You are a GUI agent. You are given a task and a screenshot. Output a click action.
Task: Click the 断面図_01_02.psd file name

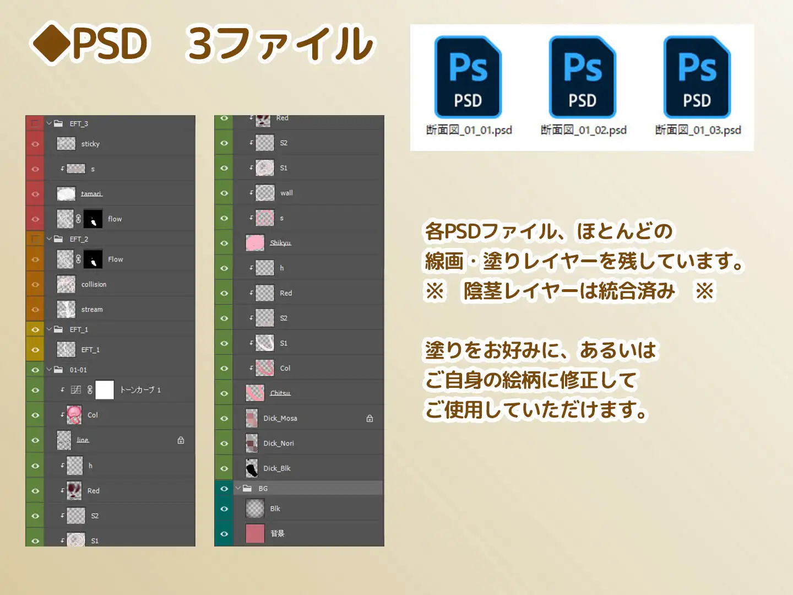coord(584,130)
